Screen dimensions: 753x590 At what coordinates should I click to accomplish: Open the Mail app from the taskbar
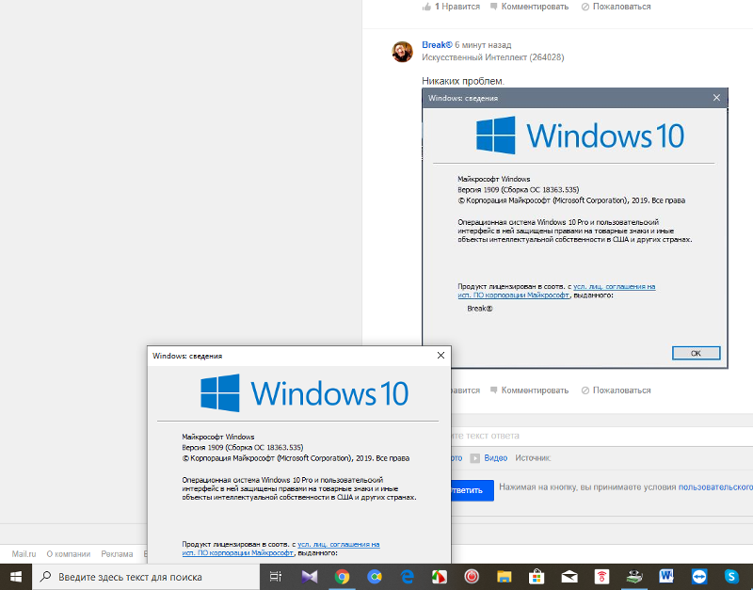pyautogui.click(x=569, y=577)
